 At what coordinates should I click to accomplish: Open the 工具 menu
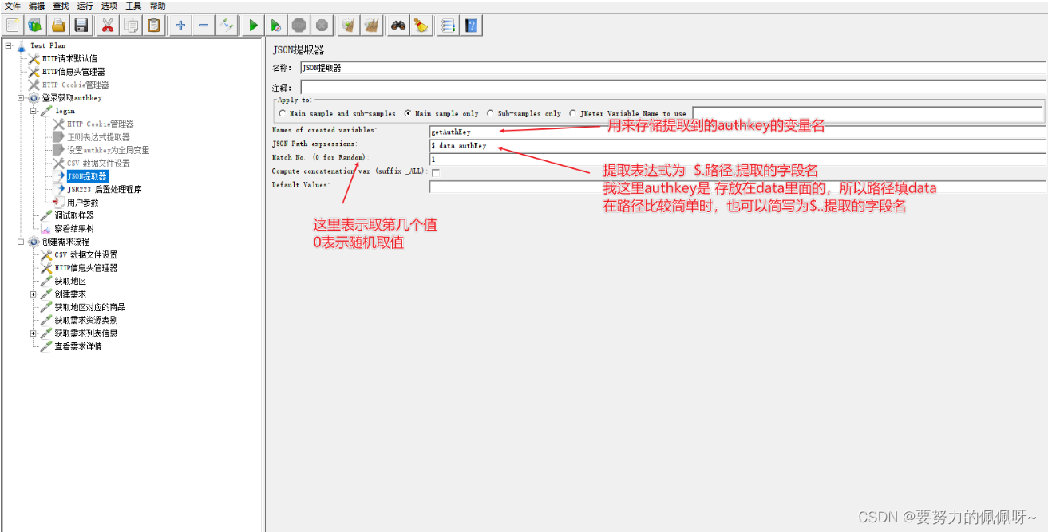click(x=133, y=6)
